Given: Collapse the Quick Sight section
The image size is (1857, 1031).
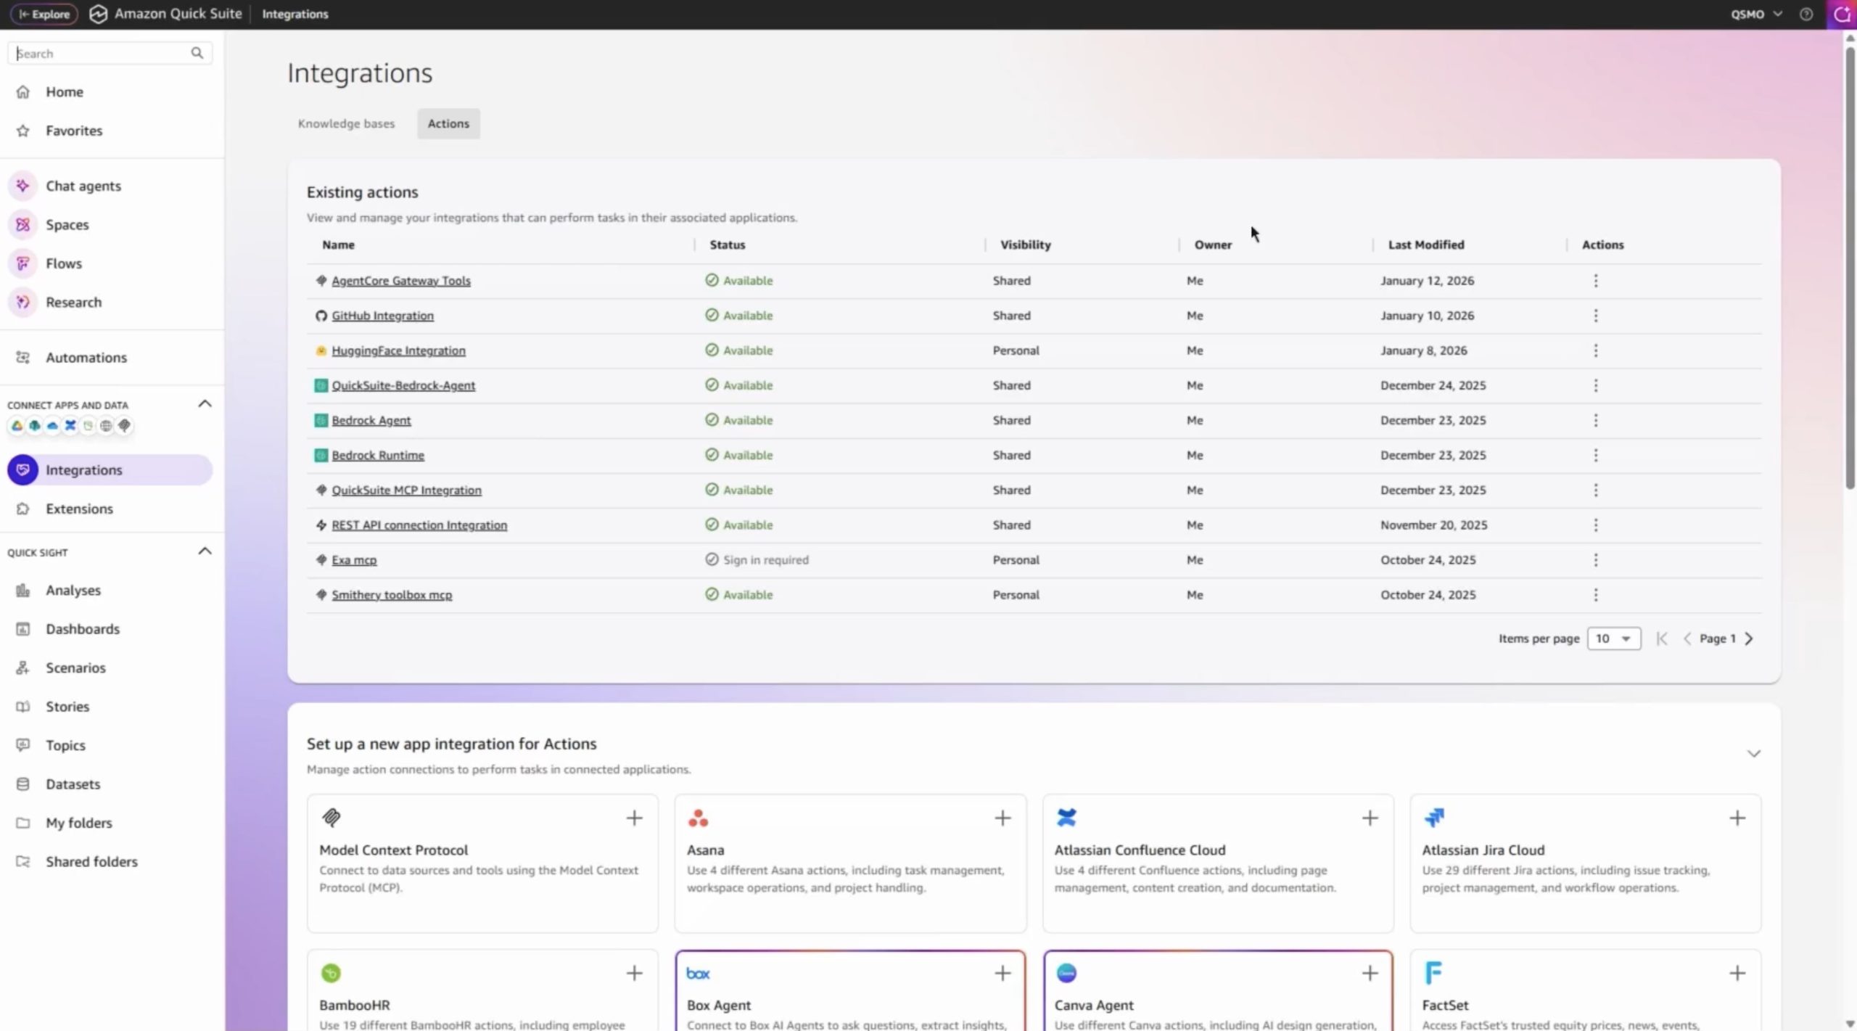Looking at the screenshot, I should tap(204, 551).
